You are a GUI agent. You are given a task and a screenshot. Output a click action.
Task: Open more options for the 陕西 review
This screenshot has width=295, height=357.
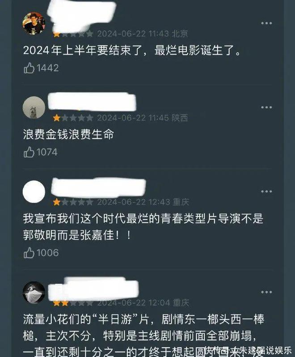tap(266, 107)
